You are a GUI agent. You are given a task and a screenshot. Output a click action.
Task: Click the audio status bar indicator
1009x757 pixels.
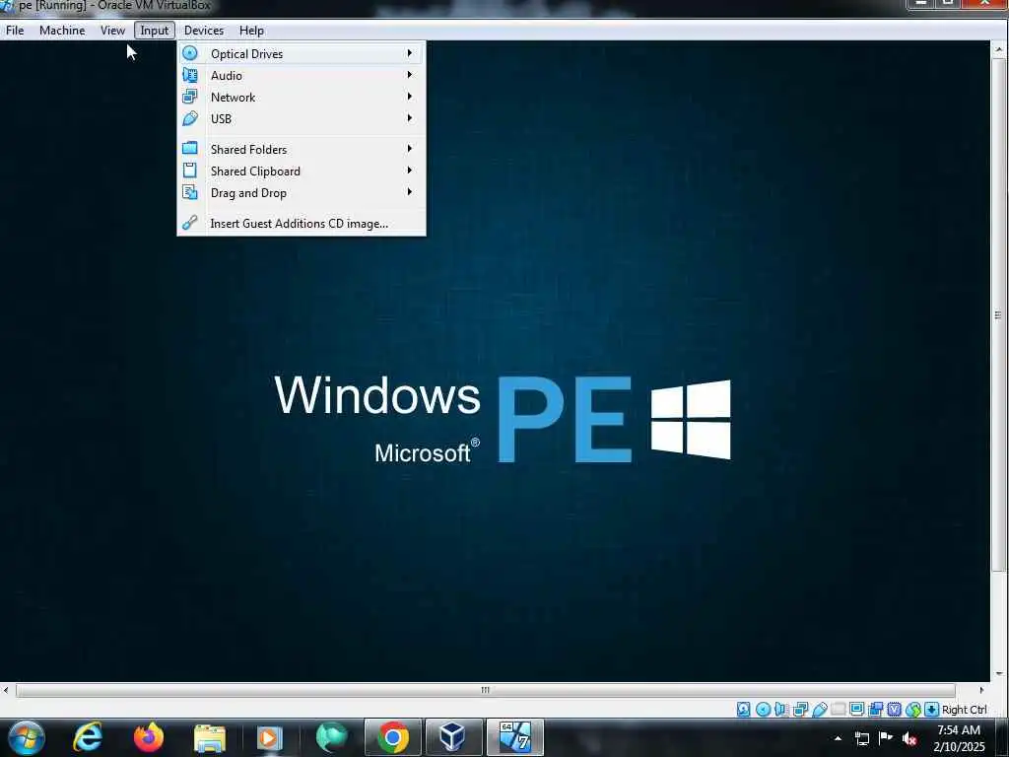(781, 710)
